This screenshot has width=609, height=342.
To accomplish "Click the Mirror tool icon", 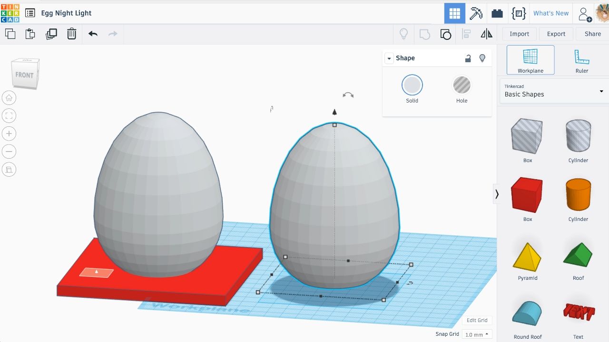I will pos(486,34).
